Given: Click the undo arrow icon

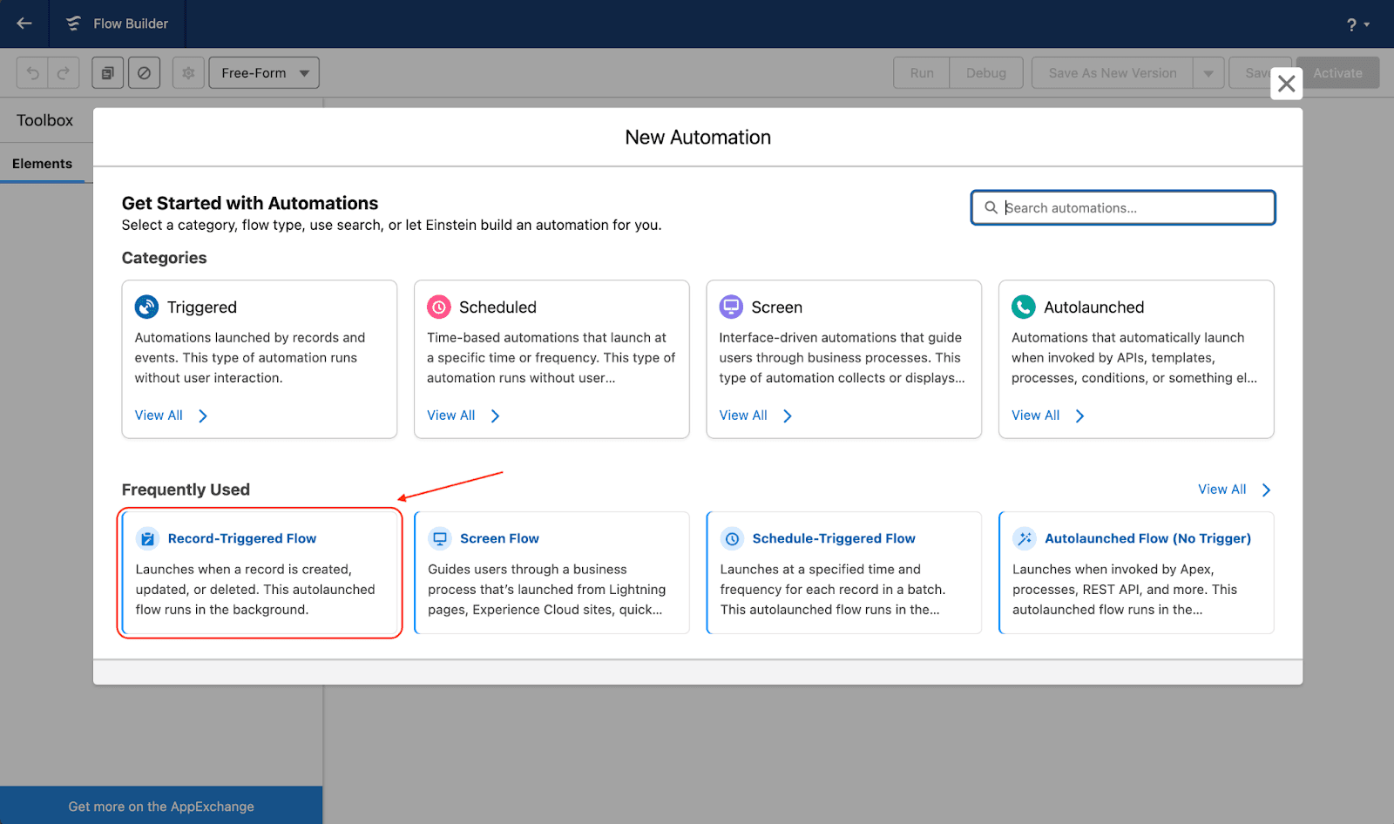Looking at the screenshot, I should pyautogui.click(x=33, y=73).
